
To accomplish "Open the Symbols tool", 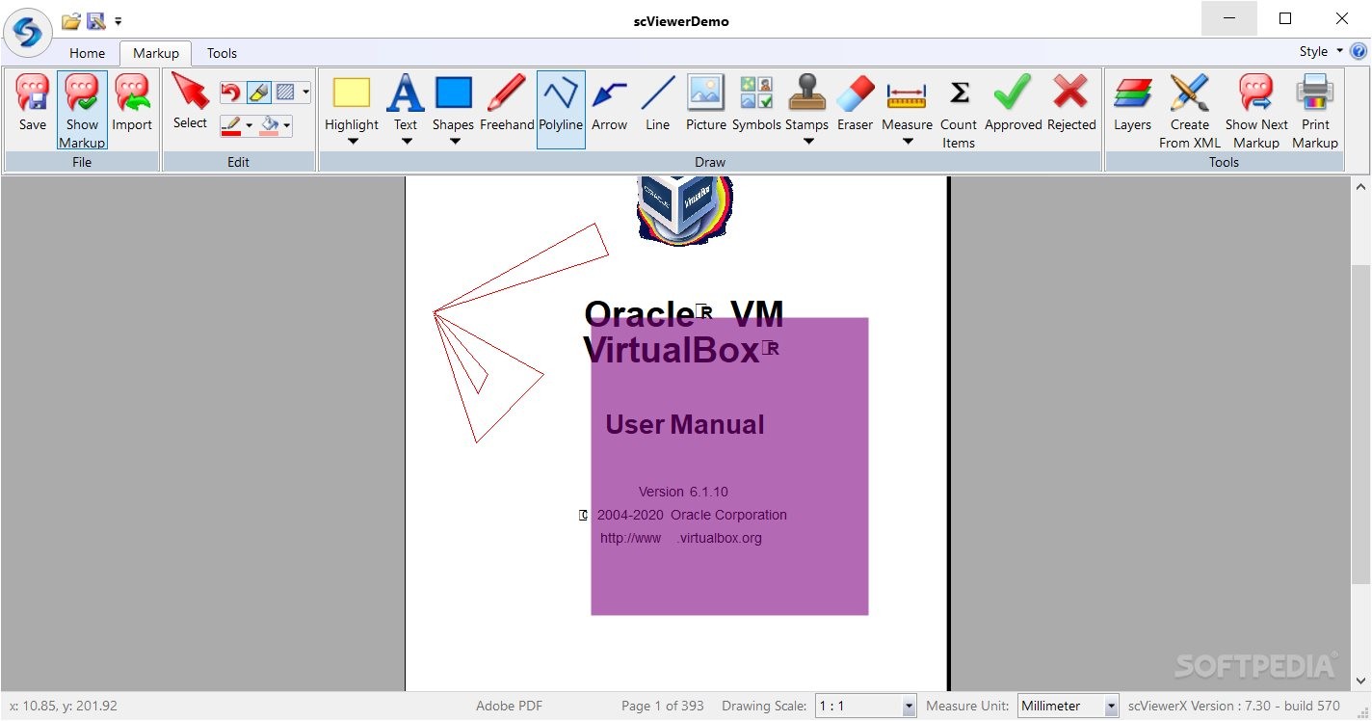I will click(x=756, y=103).
